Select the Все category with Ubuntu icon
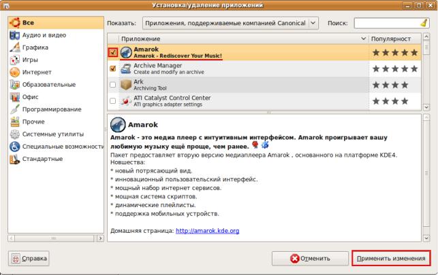Screen dimensions: 438x275 [x=56, y=23]
